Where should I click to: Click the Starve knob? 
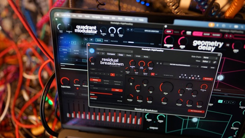pyautogui.click(x=194, y=93)
